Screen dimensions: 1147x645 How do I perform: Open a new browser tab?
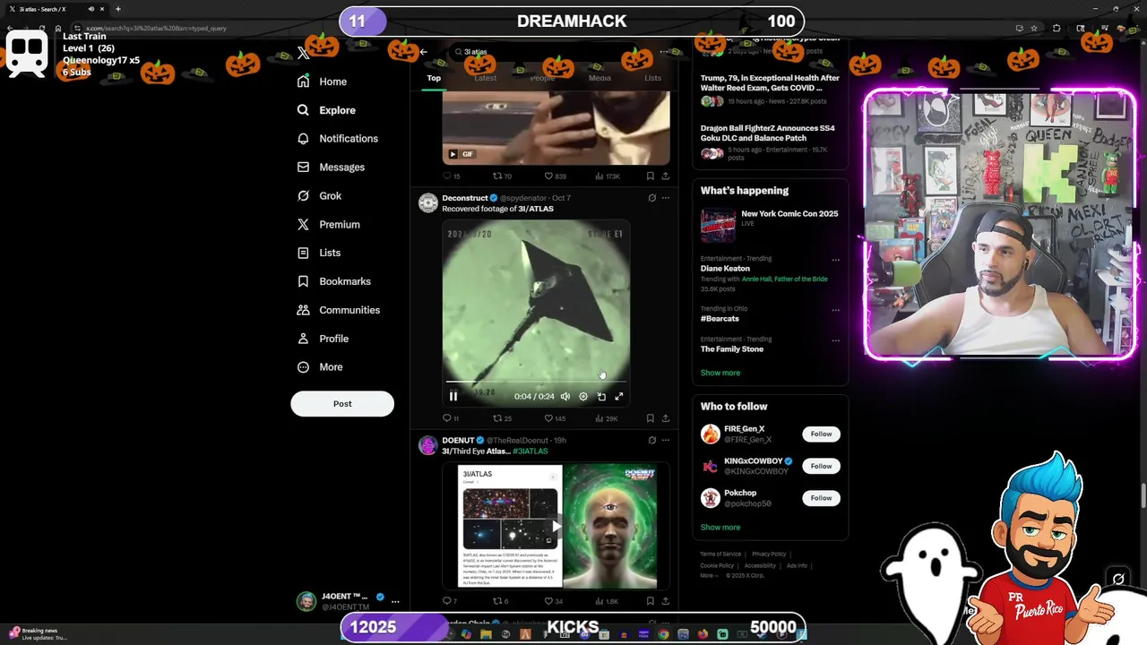coord(117,9)
